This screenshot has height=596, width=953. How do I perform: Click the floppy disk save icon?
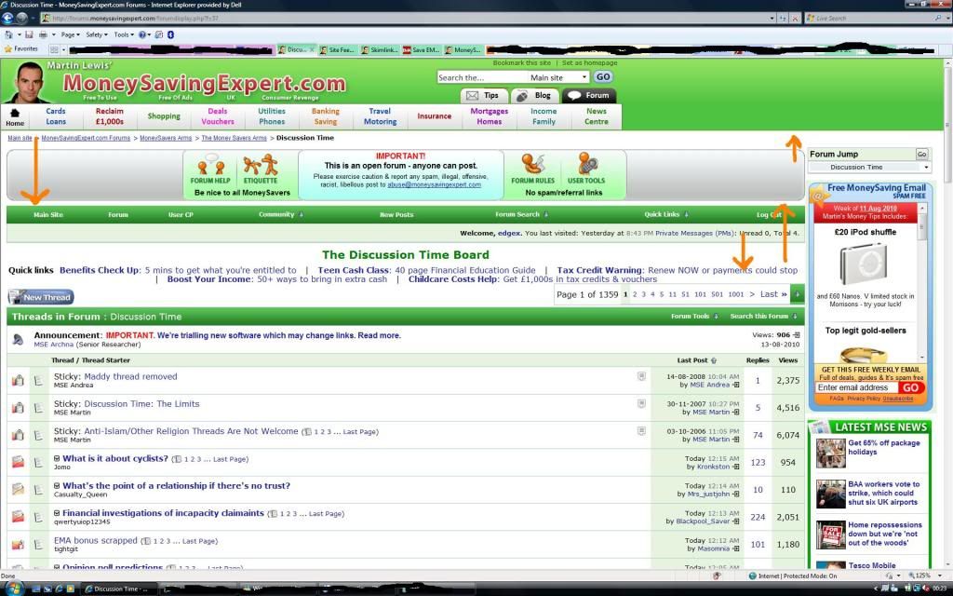tap(29, 34)
